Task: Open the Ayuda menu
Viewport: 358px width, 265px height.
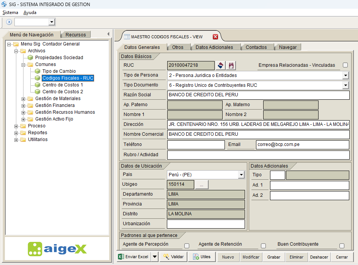Action: [30, 13]
